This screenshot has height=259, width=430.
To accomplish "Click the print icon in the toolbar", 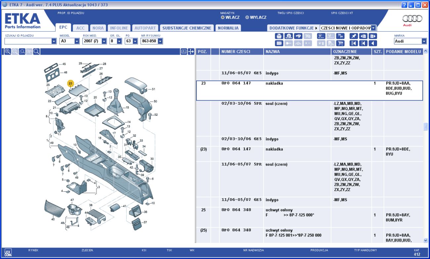I will pos(279,36).
